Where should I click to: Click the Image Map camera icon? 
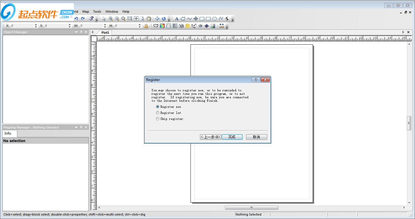click(x=181, y=26)
